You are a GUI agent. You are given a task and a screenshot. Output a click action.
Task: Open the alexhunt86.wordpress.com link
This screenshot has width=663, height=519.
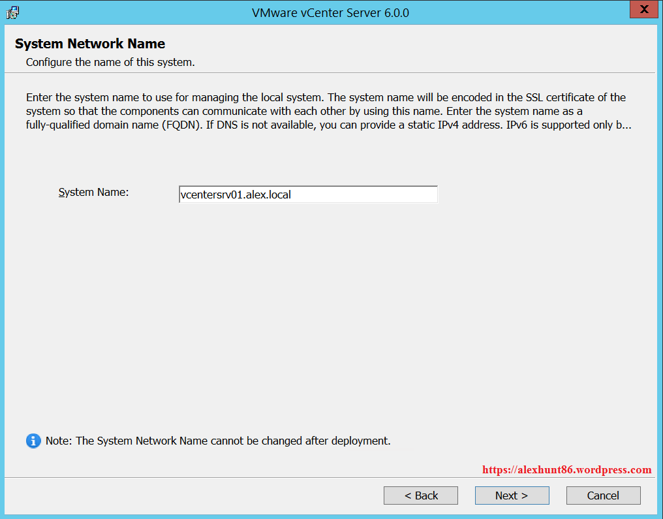click(566, 470)
